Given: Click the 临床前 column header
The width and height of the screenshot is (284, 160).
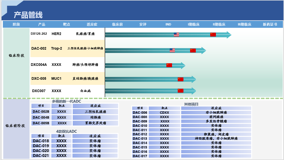Looking at the screenshot, I should point(117,24).
